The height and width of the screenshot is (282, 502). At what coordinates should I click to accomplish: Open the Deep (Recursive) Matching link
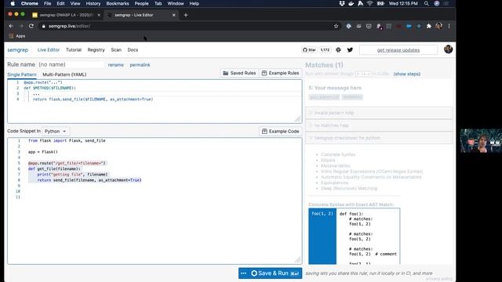point(349,188)
